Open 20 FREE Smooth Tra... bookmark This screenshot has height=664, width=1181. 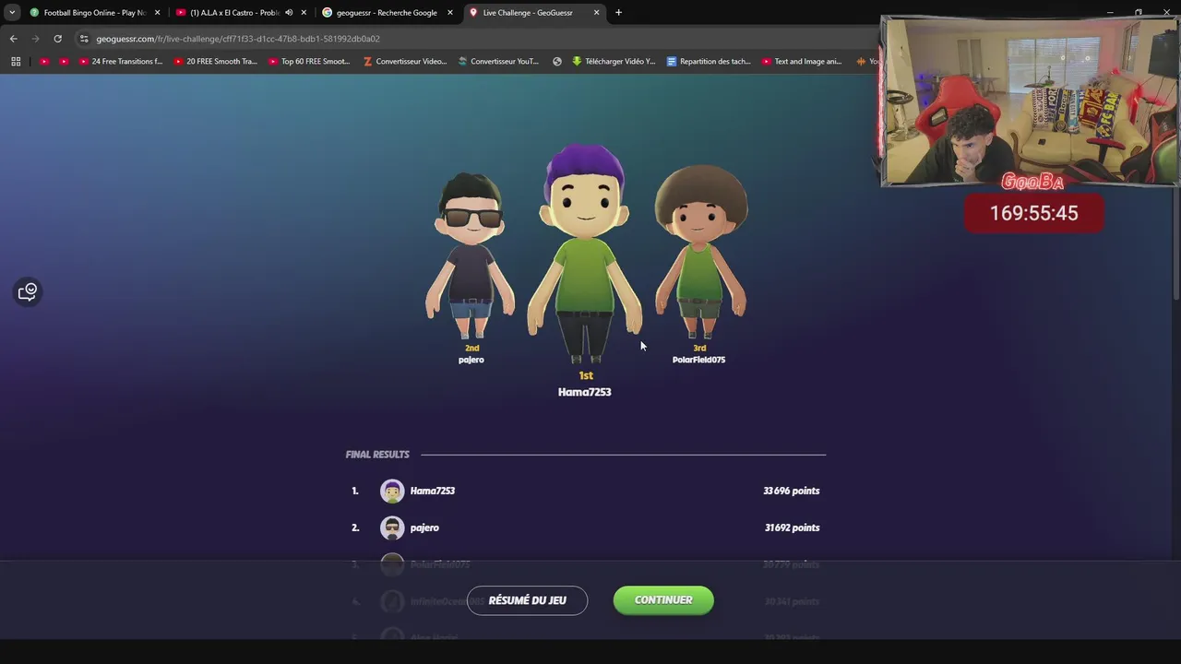[216, 62]
